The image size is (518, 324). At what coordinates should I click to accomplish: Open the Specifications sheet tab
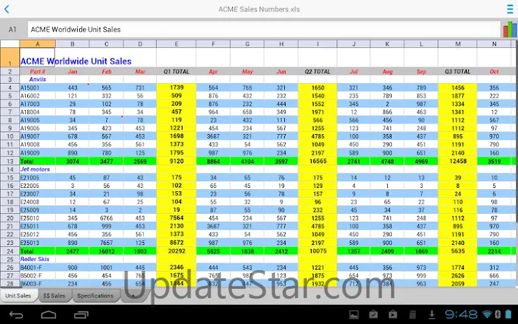tap(95, 295)
